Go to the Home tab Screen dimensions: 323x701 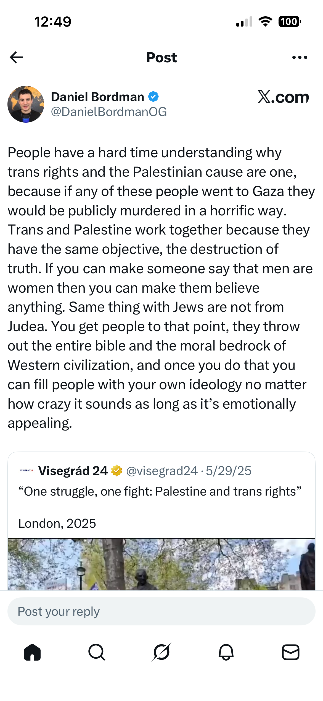[32, 652]
